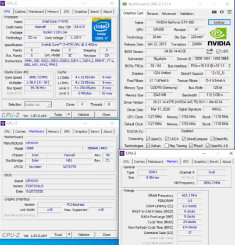Viewport: 235px width, 245px height.
Task: Toggle Vulkan checkbox
Action: point(148,146)
